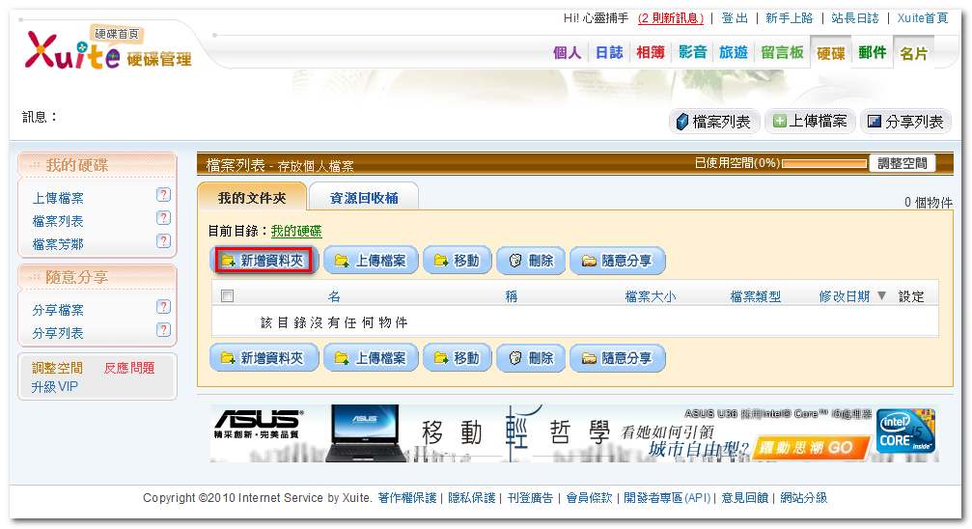Toggle the select-all checkbox in table header

point(227,296)
